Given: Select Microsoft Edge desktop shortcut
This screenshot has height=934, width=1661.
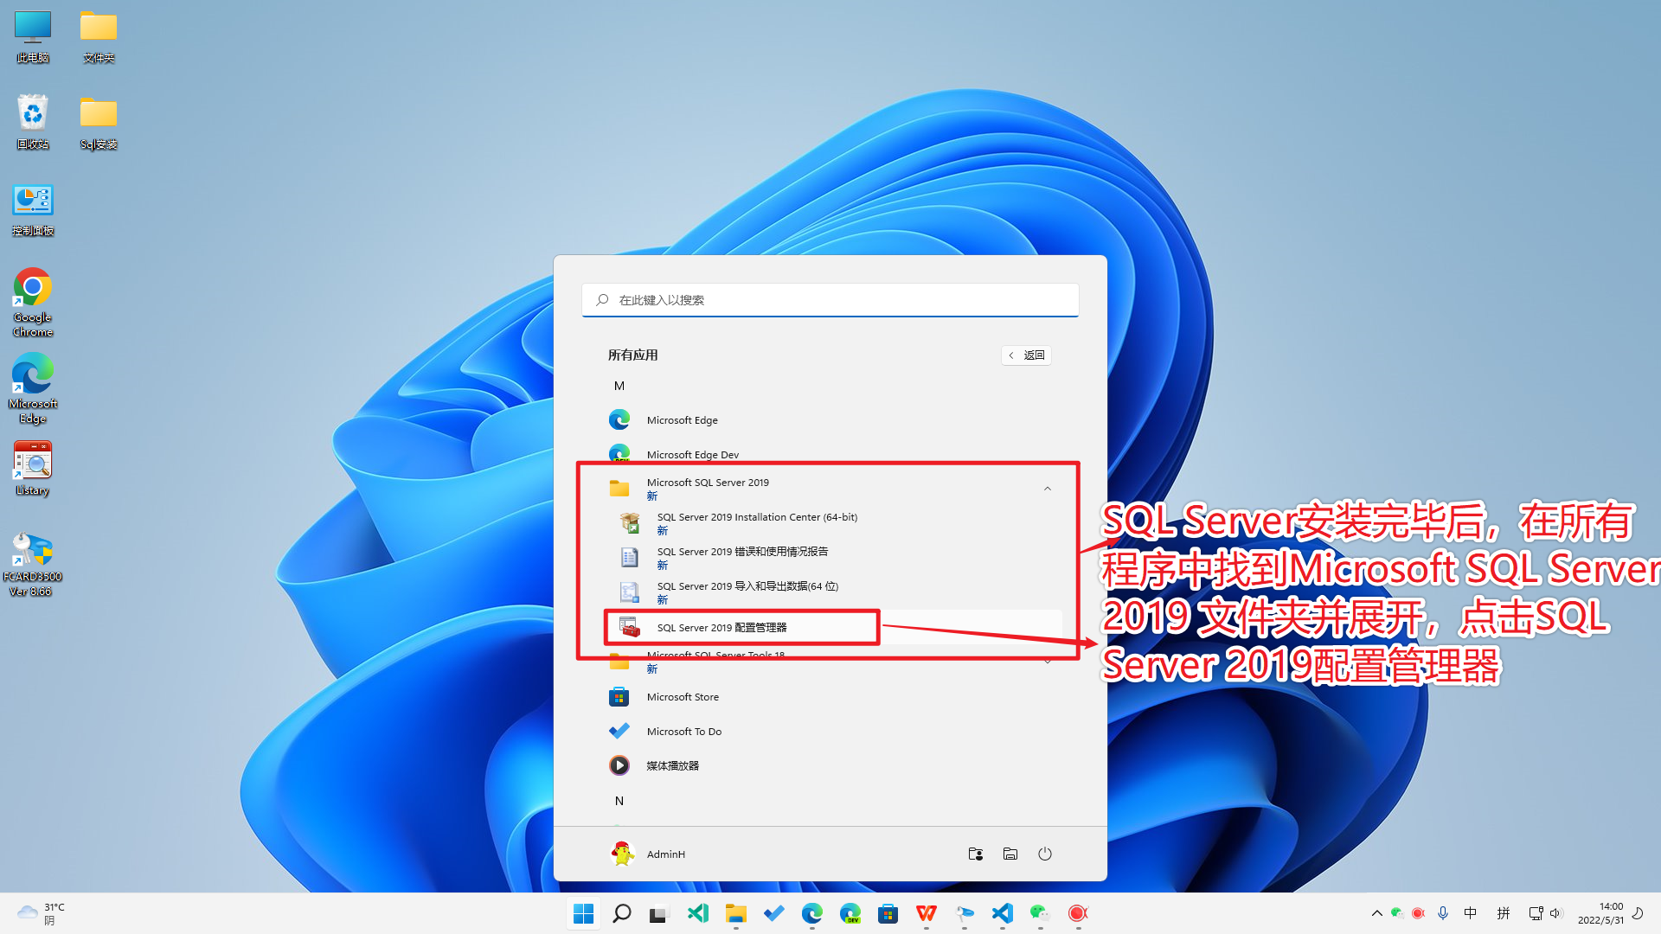Looking at the screenshot, I should pos(33,389).
